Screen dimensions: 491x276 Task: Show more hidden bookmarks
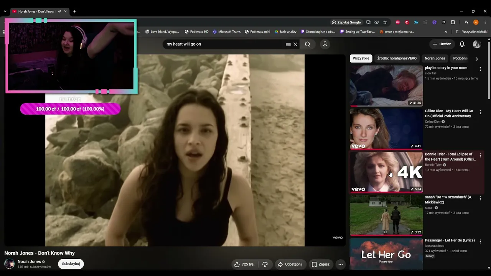point(446,32)
